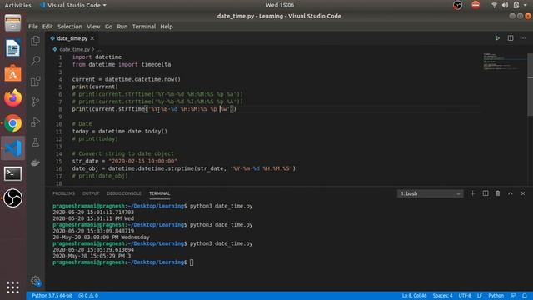
Task: Open the Search view in activity bar
Action: (x=35, y=61)
